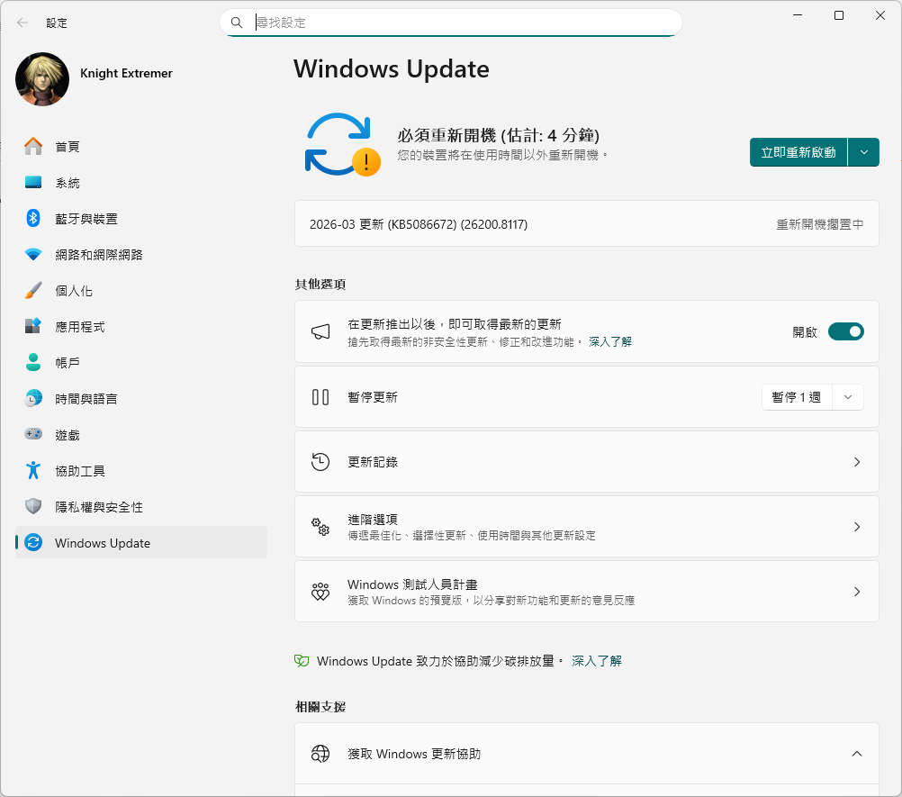Click the paintbrush icon for 個人化
The image size is (902, 797).
coord(33,290)
